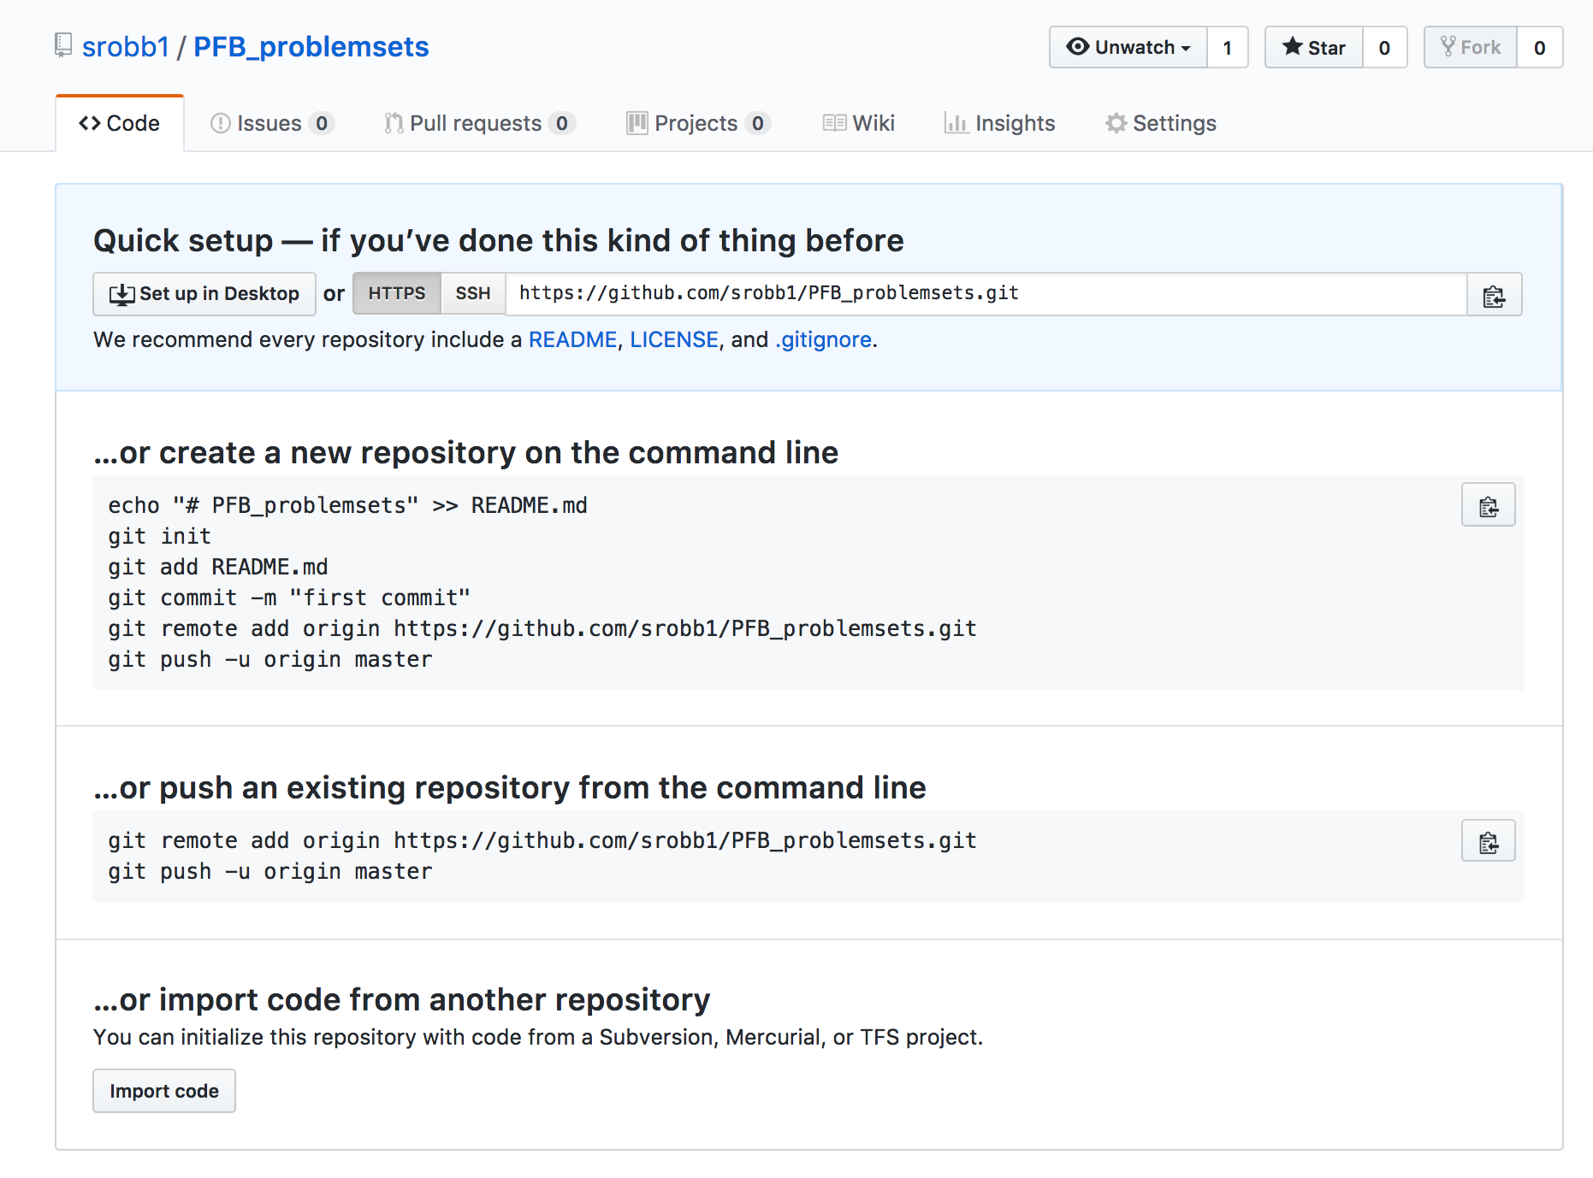Star the PFB_problemsets repository

pyautogui.click(x=1314, y=48)
